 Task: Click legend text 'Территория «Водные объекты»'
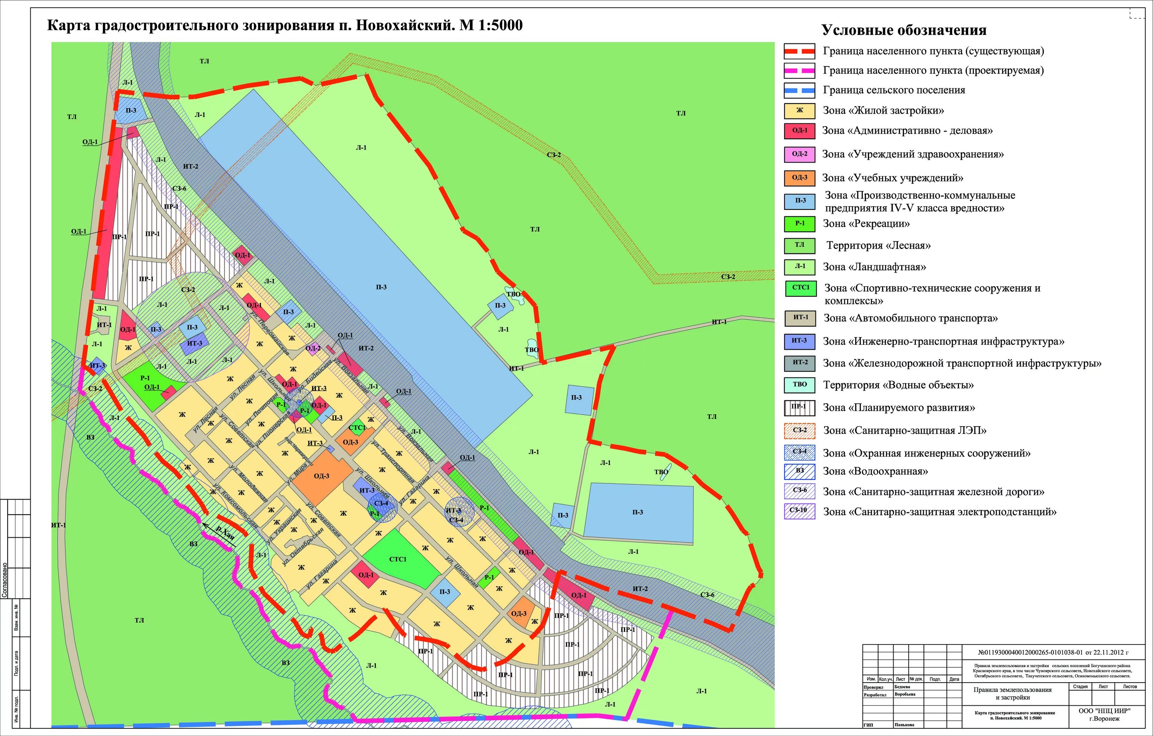click(898, 385)
